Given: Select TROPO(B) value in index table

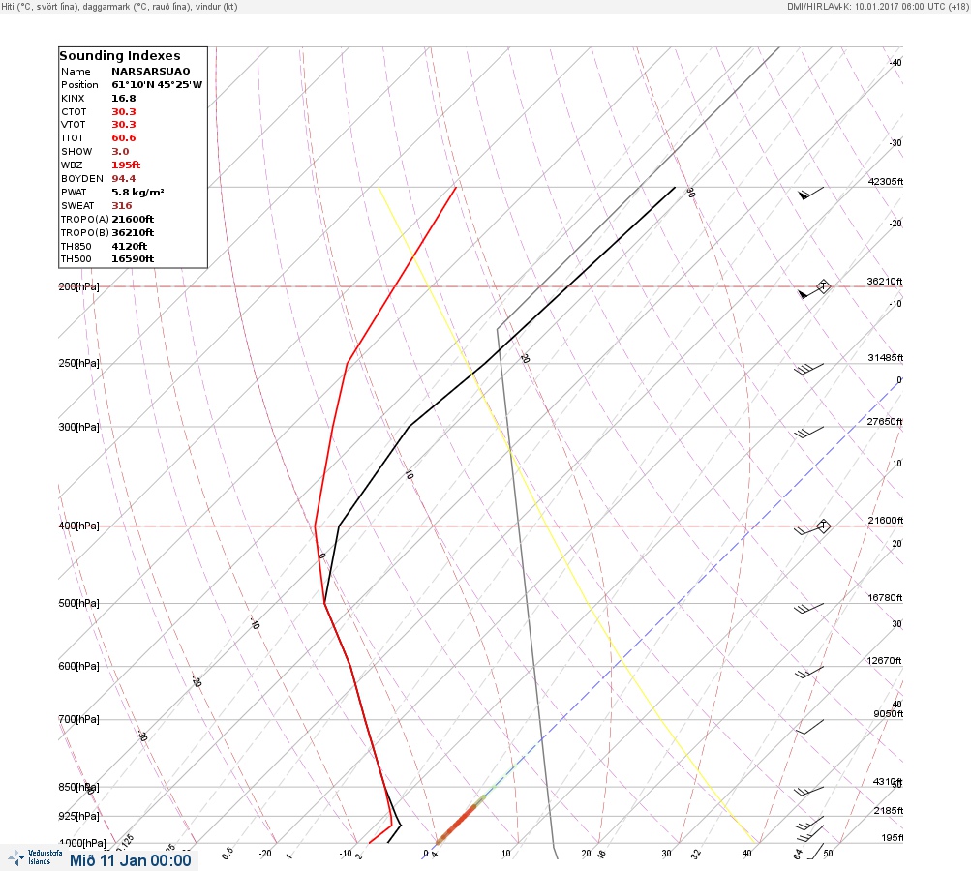Looking at the screenshot, I should pos(133,233).
